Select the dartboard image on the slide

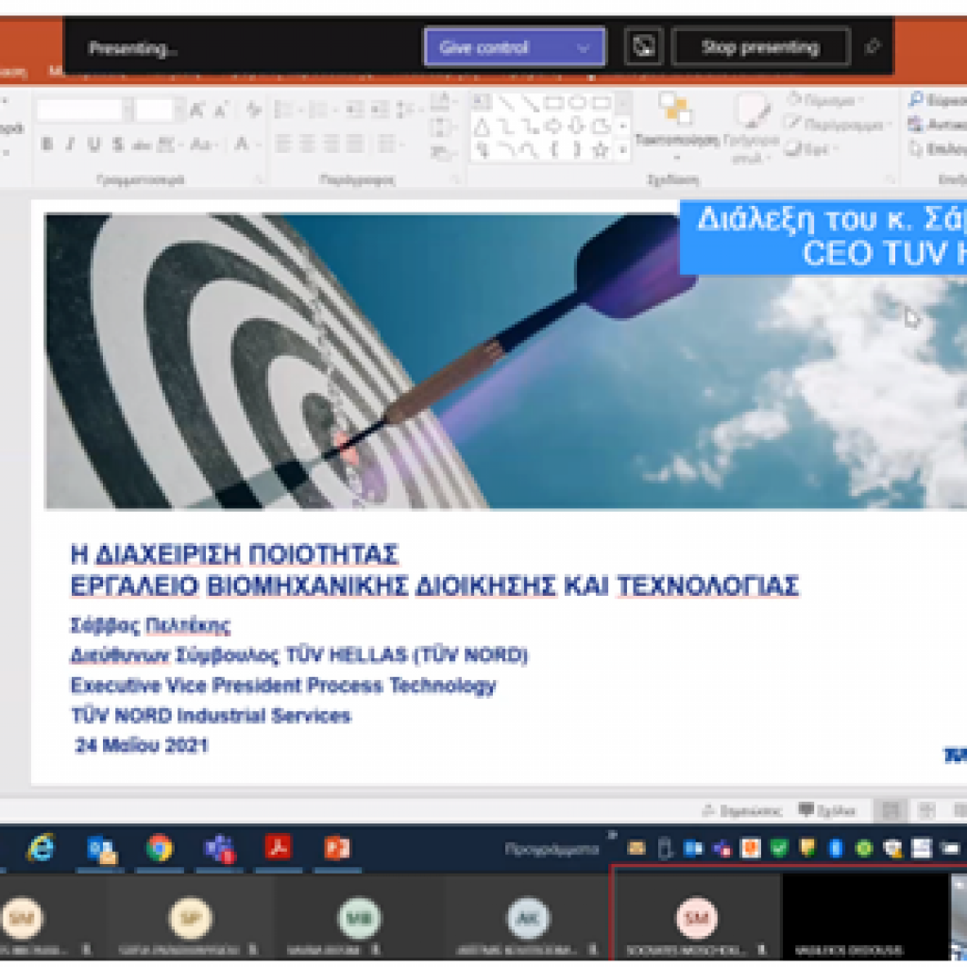506,362
